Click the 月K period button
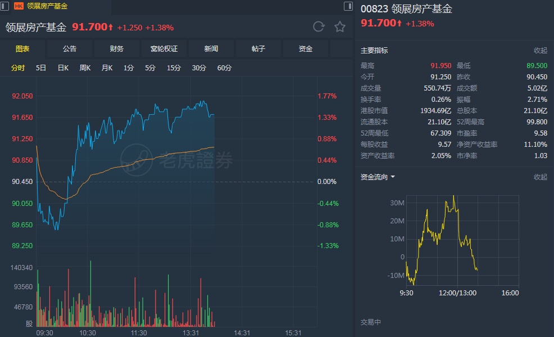Viewport: 554px width, 337px height. (x=107, y=68)
